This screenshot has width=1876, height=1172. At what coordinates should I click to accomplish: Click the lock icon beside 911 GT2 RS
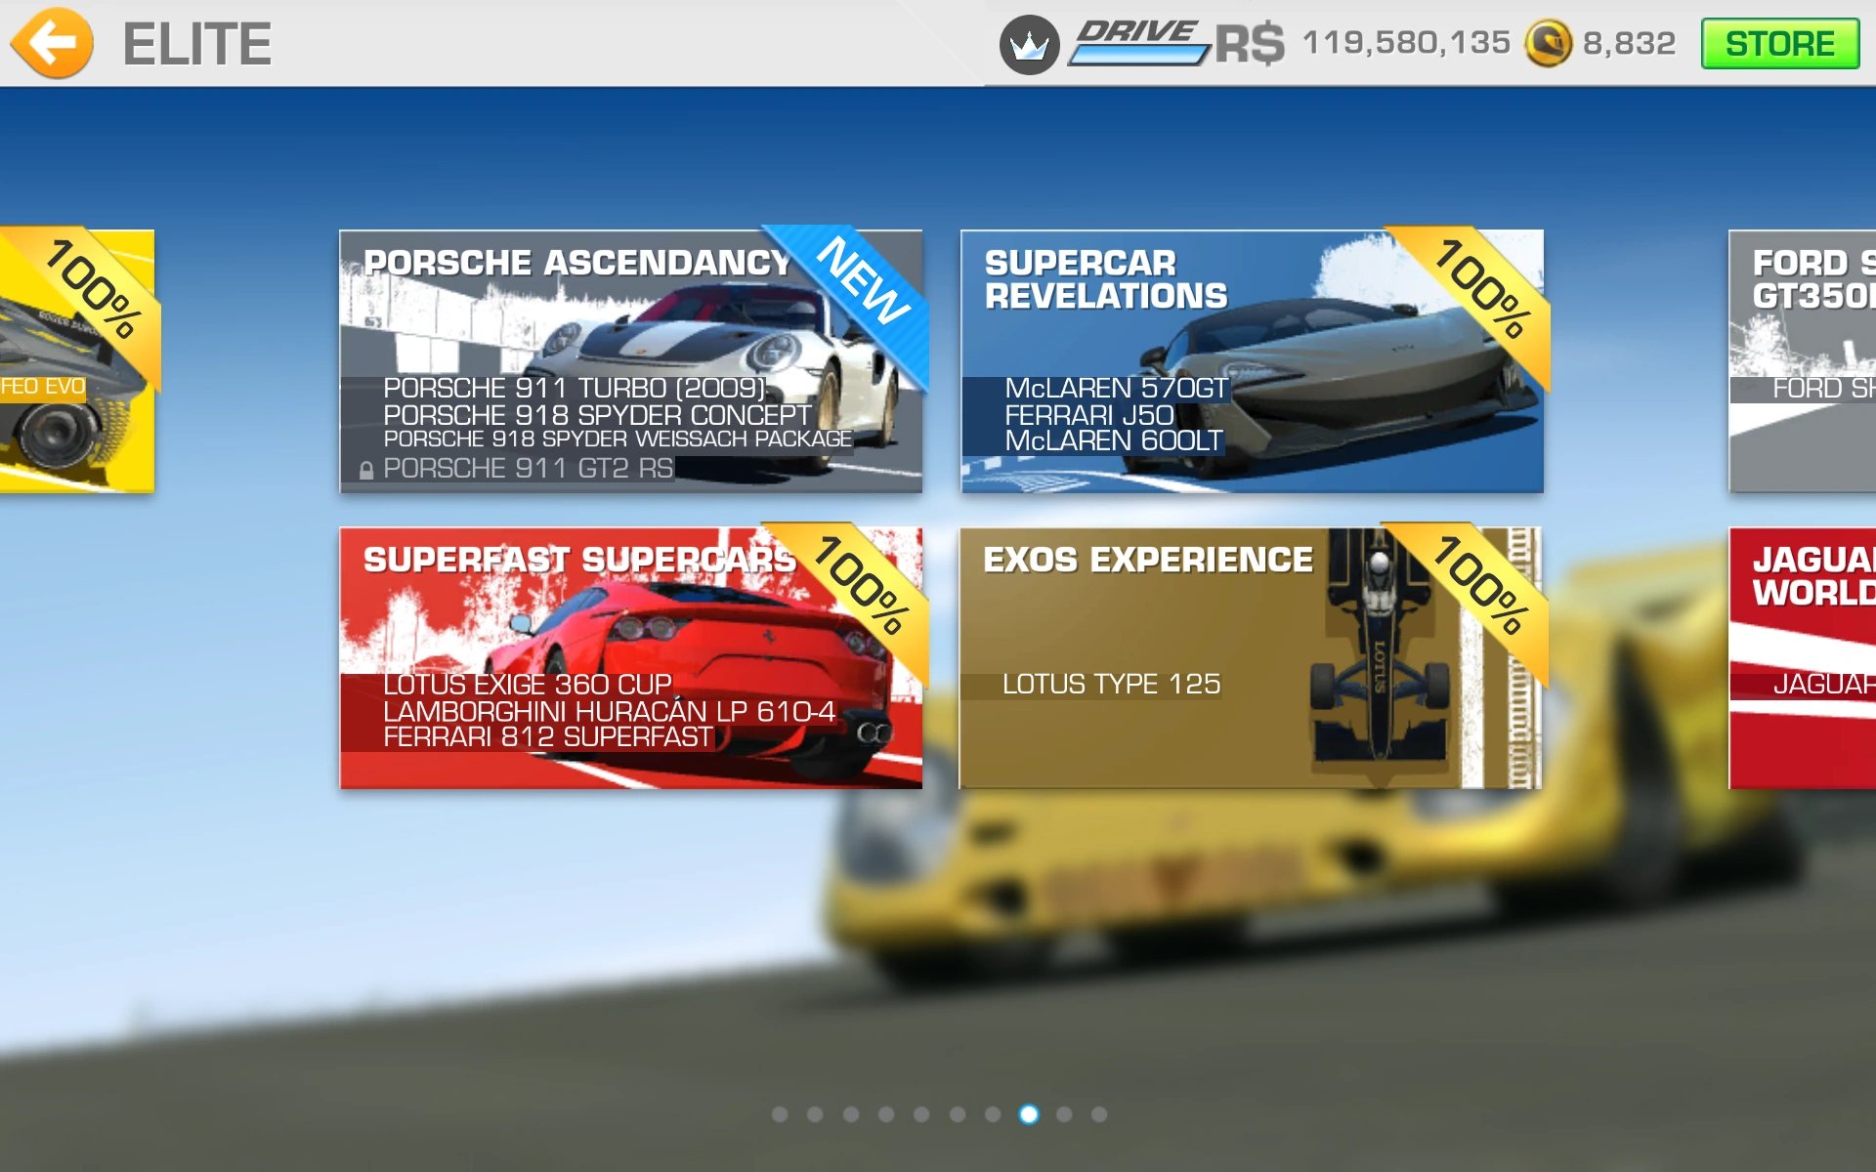366,471
